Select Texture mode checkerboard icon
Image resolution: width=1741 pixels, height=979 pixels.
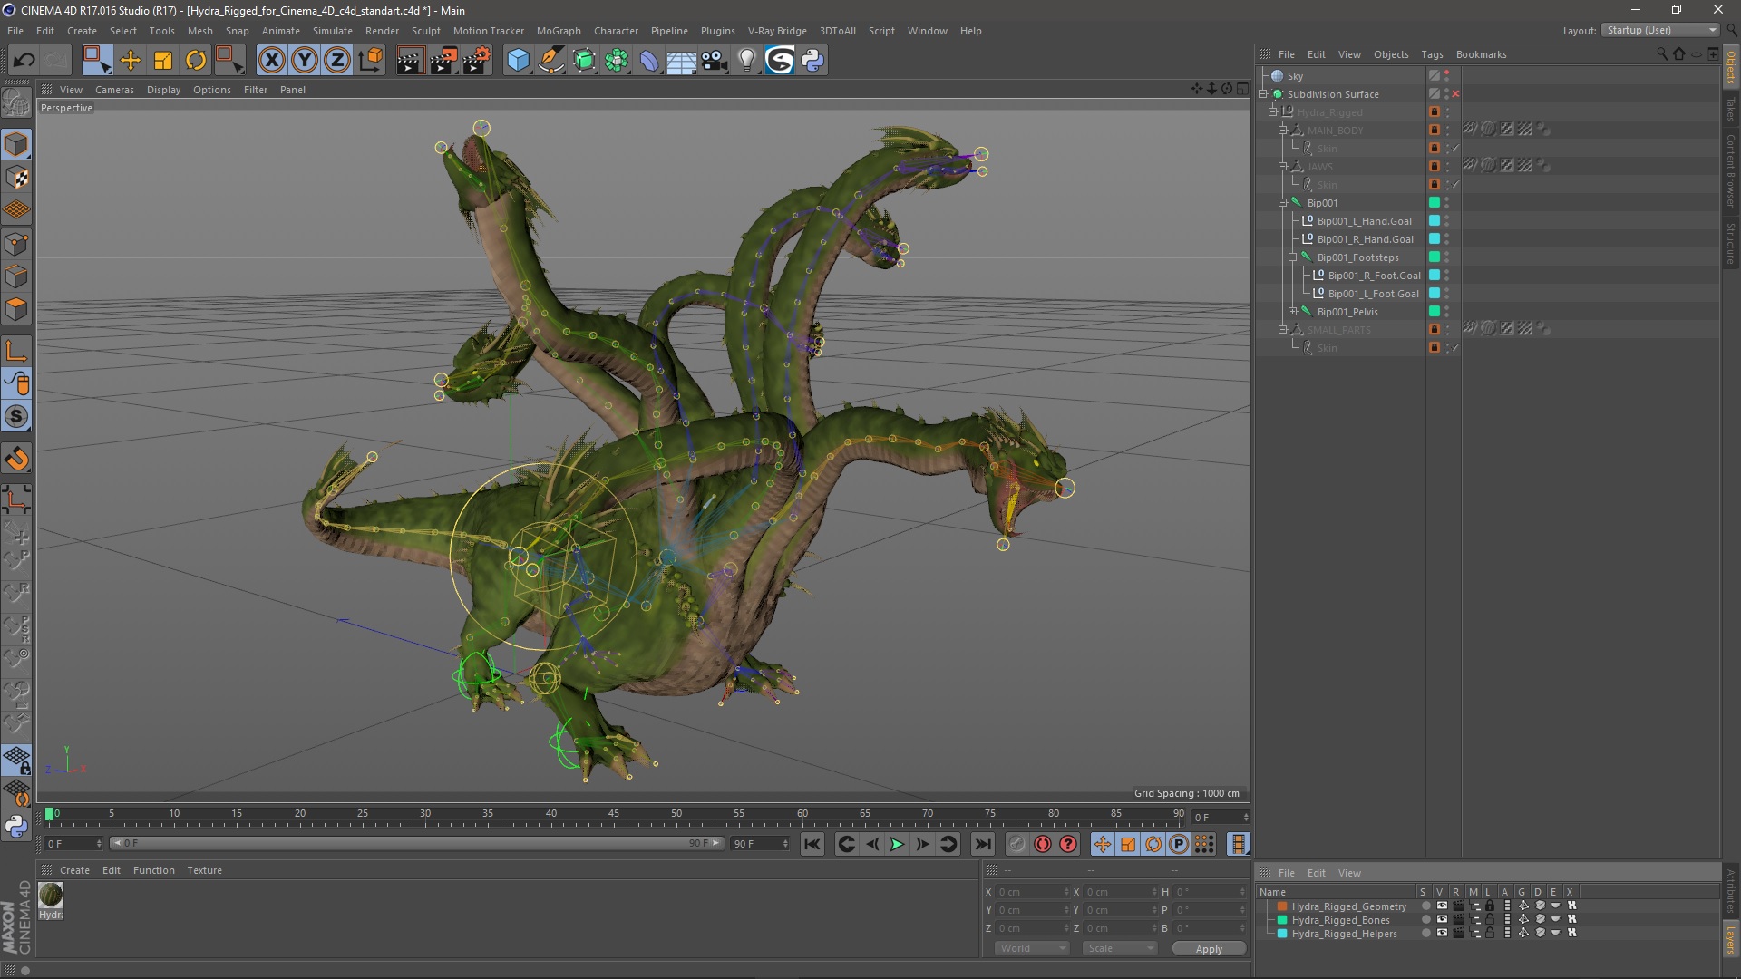click(x=16, y=178)
